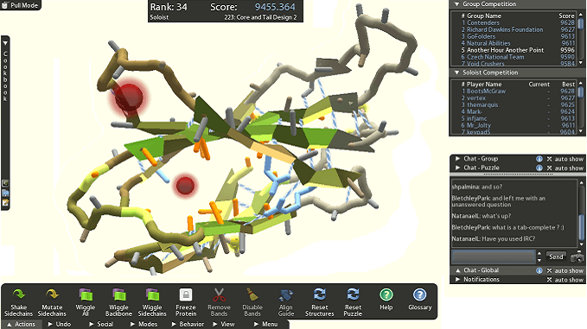The image size is (587, 329).
Task: Click the Reset Puzzle icon
Action: tap(353, 295)
